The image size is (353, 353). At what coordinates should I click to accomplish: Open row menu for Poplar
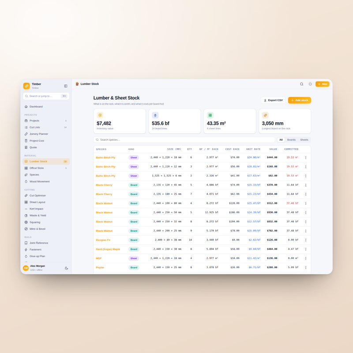(306, 267)
